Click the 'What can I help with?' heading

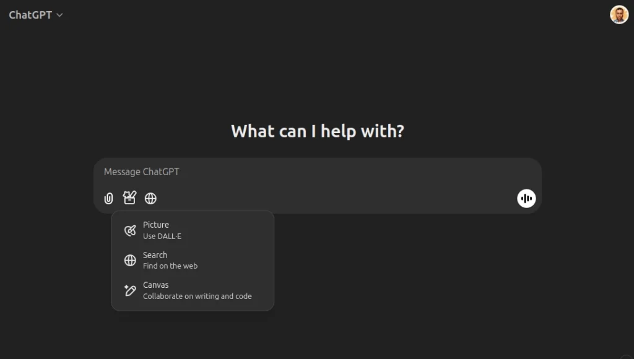tap(318, 131)
